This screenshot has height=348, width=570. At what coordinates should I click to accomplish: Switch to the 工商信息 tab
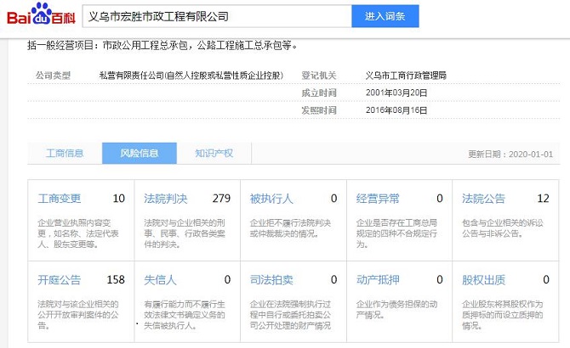(x=65, y=154)
